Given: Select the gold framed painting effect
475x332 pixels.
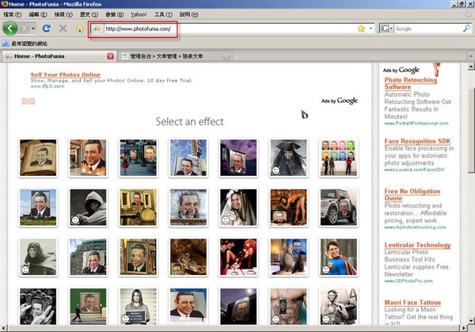Looking at the screenshot, I should [139, 257].
